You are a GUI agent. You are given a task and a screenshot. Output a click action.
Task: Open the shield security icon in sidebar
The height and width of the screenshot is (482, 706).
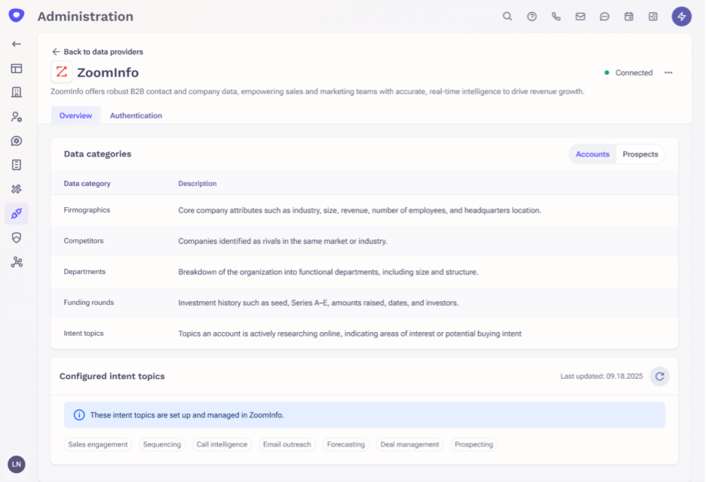click(17, 238)
